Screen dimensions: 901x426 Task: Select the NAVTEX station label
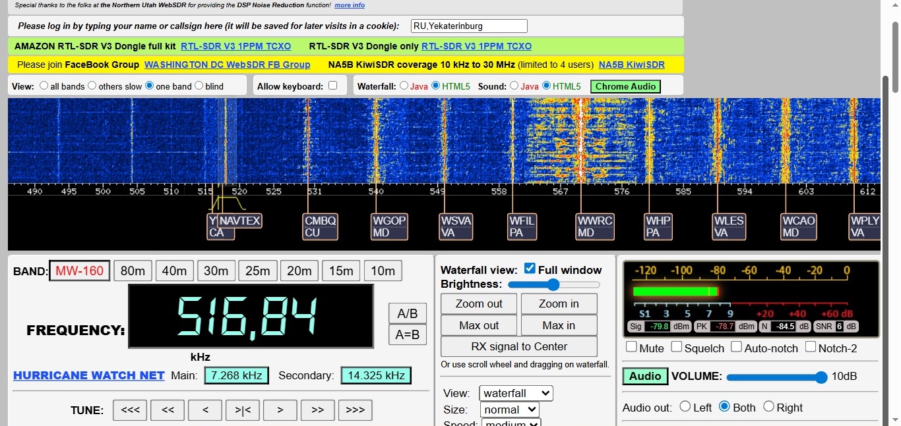240,221
